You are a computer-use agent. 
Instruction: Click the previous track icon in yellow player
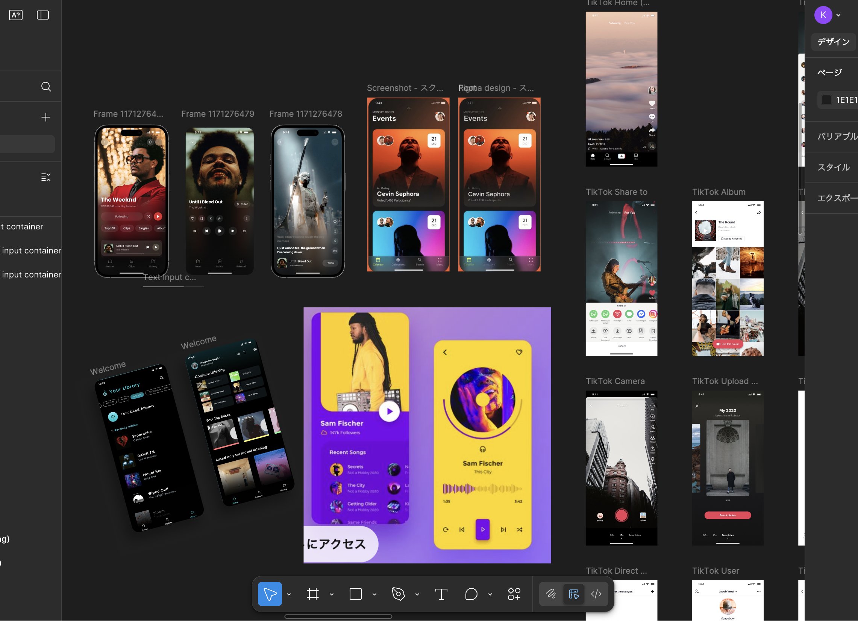462,530
